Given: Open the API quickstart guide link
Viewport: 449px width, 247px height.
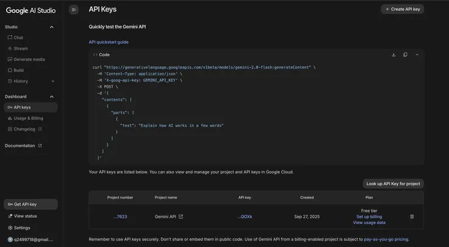Looking at the screenshot, I should 109,42.
